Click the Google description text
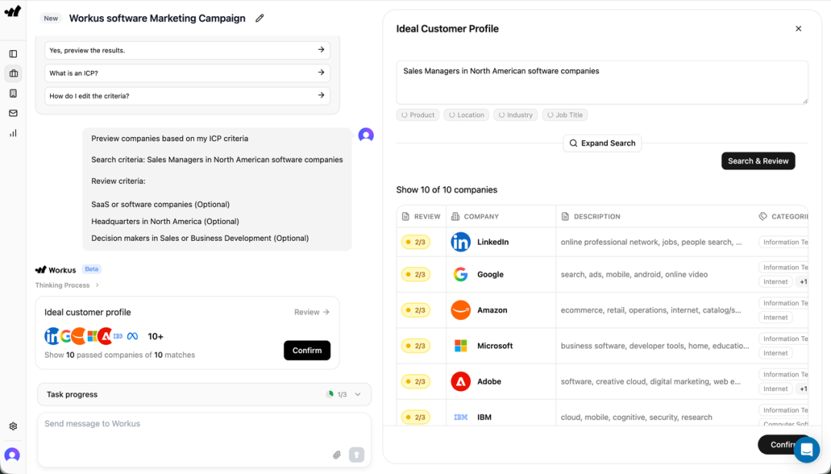The height and width of the screenshot is (474, 831). [634, 274]
